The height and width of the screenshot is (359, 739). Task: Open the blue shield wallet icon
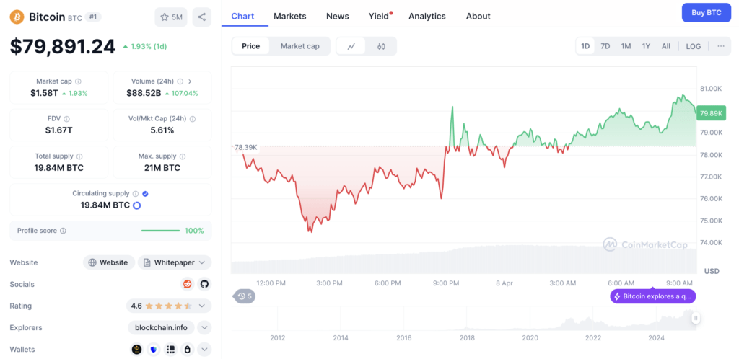pos(154,349)
